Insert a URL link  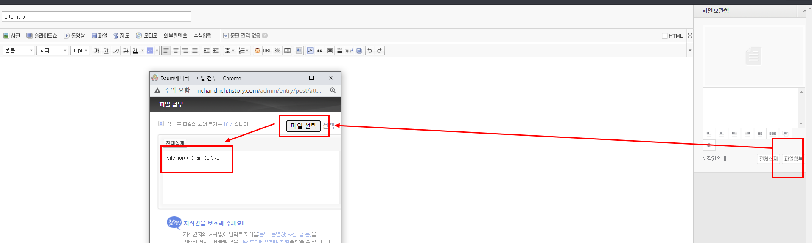coord(267,50)
